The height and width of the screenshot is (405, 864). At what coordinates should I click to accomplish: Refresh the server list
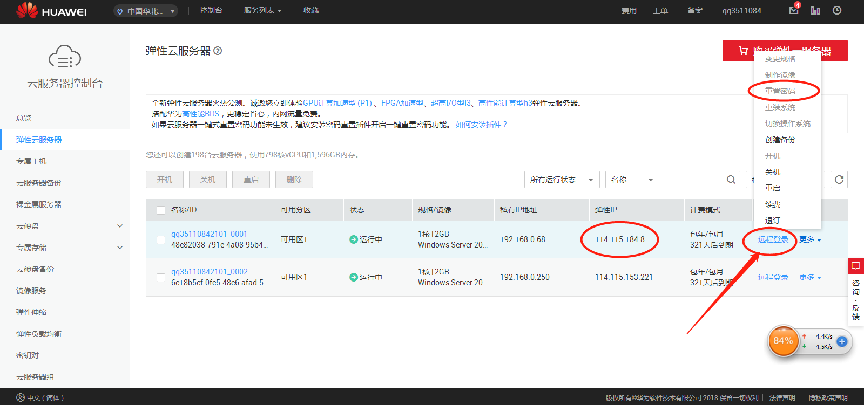tap(839, 180)
